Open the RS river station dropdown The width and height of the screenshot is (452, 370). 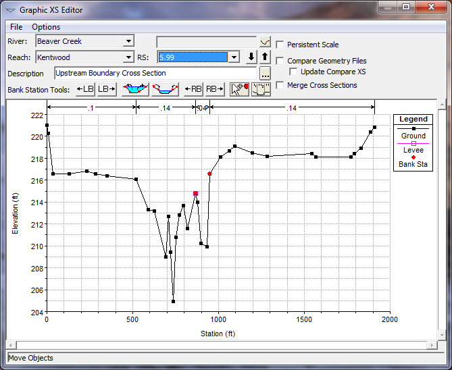pos(234,57)
